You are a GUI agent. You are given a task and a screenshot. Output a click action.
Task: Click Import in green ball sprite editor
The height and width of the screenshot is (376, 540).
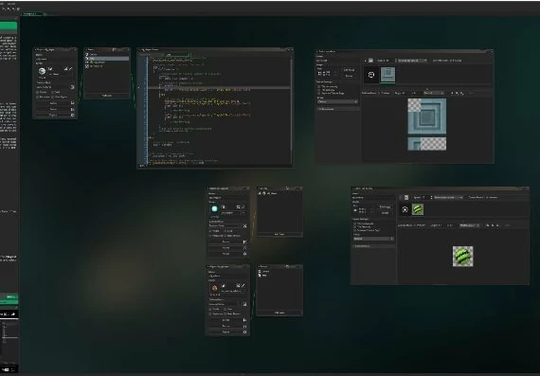[385, 213]
